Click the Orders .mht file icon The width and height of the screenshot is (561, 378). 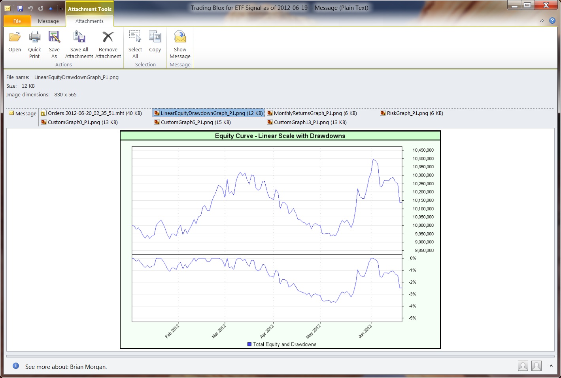click(44, 113)
